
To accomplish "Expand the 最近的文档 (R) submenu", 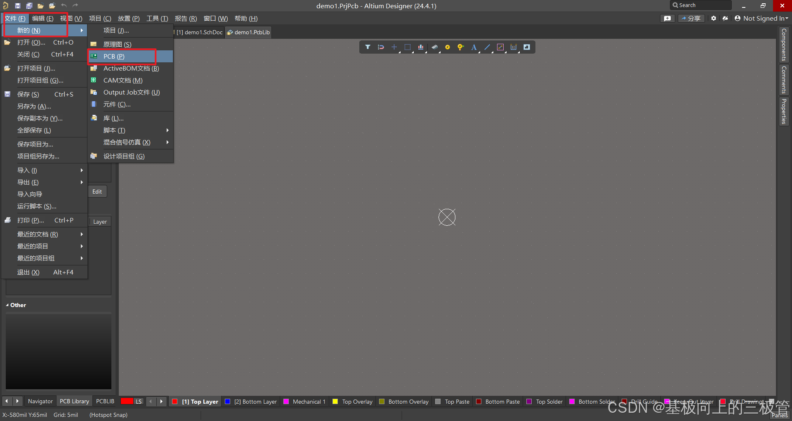I will pyautogui.click(x=45, y=234).
